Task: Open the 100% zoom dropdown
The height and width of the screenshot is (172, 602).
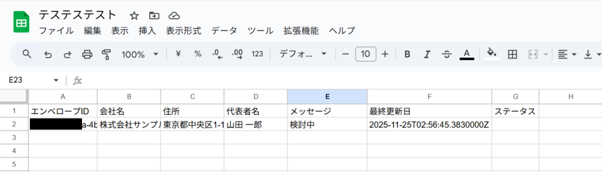Action: [x=140, y=54]
